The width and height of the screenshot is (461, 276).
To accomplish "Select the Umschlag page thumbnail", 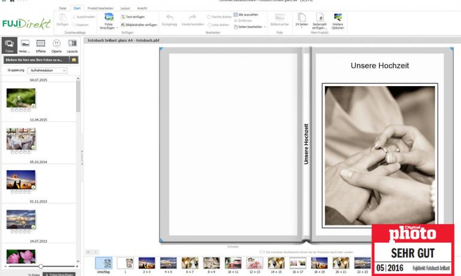I will point(104,263).
